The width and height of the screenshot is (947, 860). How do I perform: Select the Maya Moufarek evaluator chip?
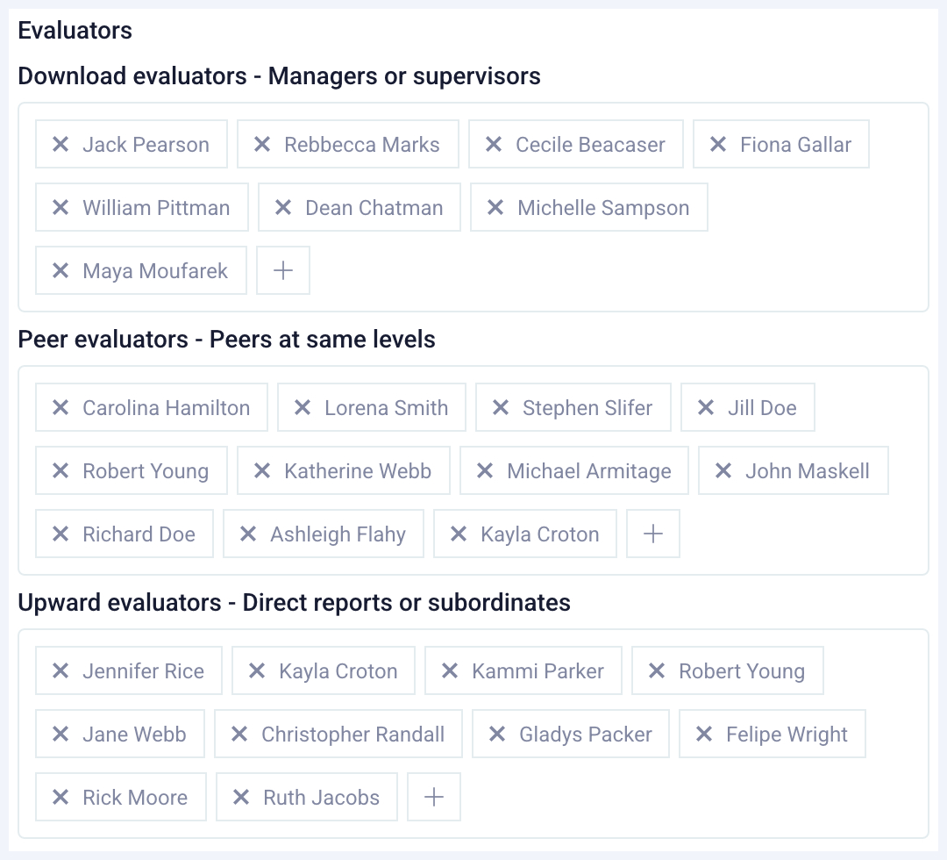click(x=140, y=270)
